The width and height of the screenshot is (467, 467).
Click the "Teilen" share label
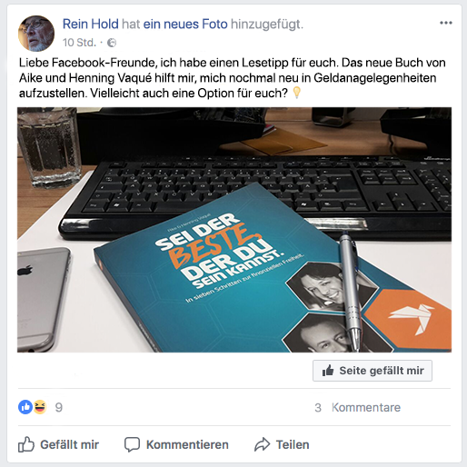(293, 444)
